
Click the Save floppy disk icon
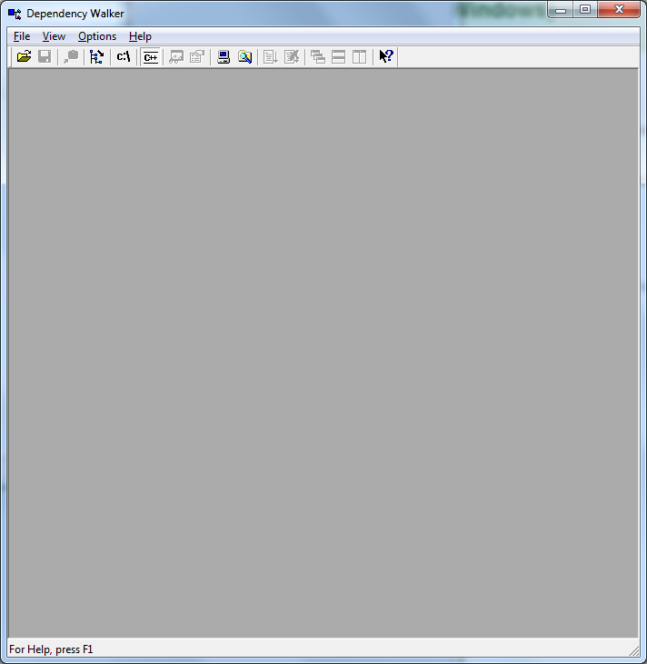pos(45,56)
